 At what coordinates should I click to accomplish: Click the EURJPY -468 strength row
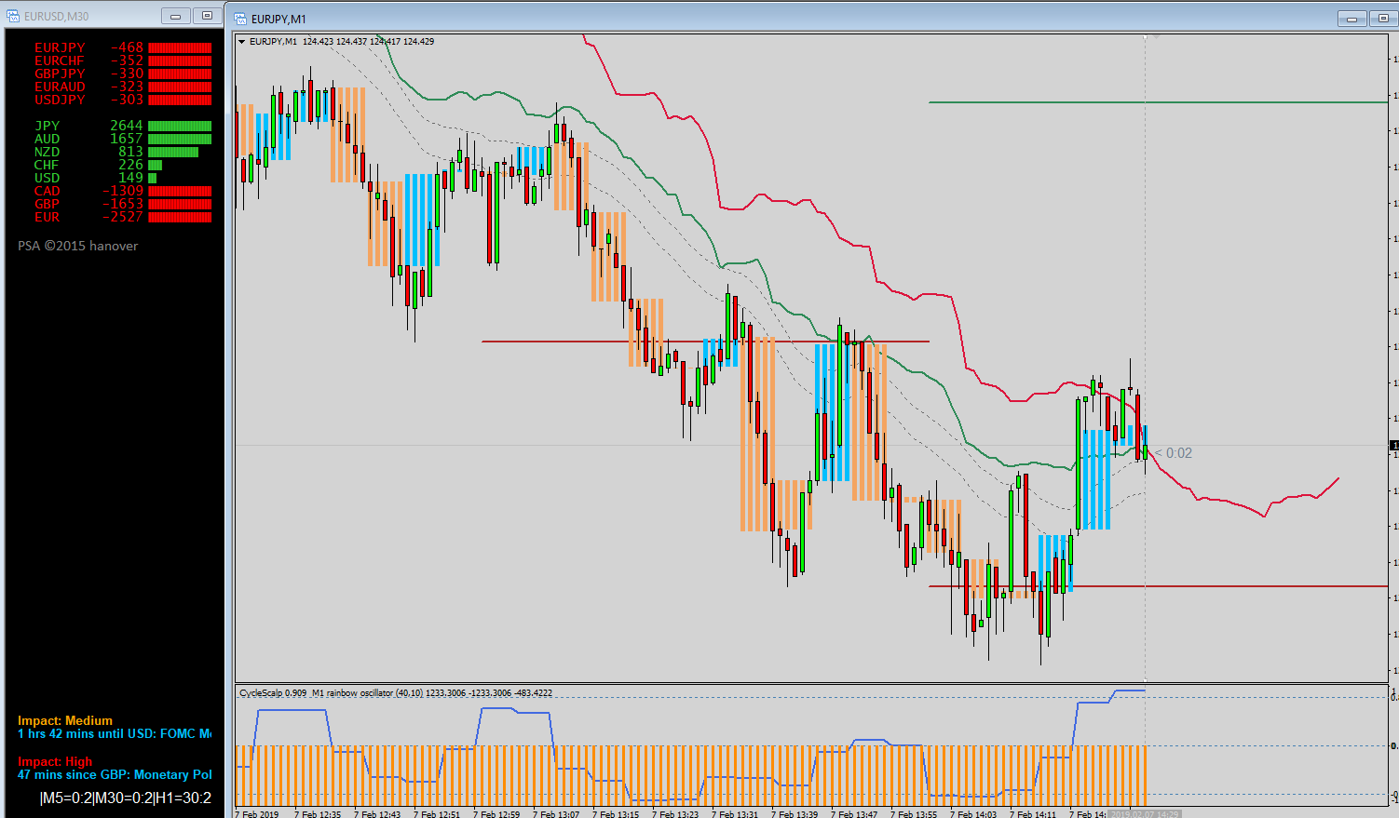[123, 47]
